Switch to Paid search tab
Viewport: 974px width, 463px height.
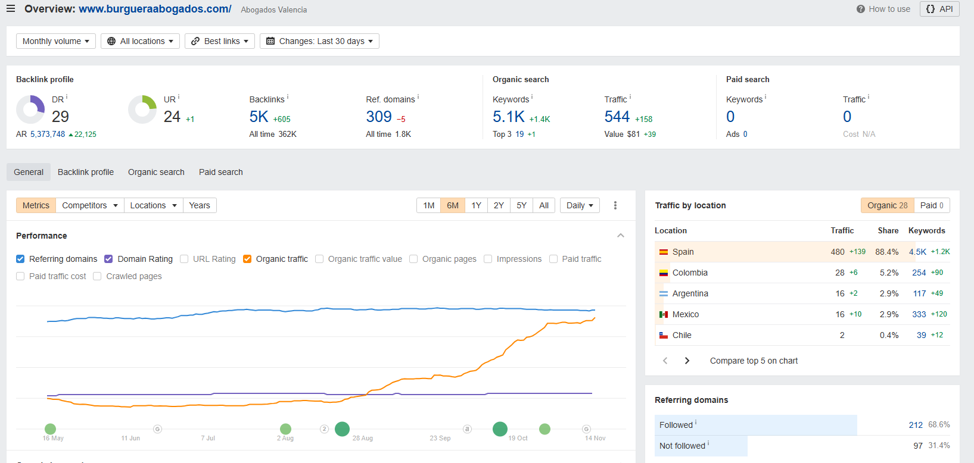[221, 172]
